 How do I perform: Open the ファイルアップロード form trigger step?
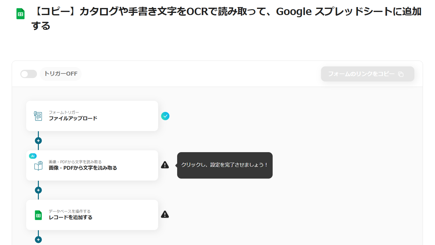[92, 116]
